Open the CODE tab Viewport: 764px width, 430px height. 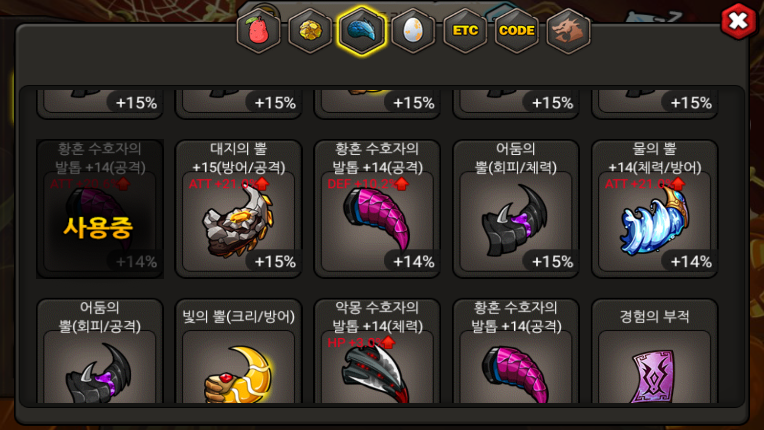517,31
